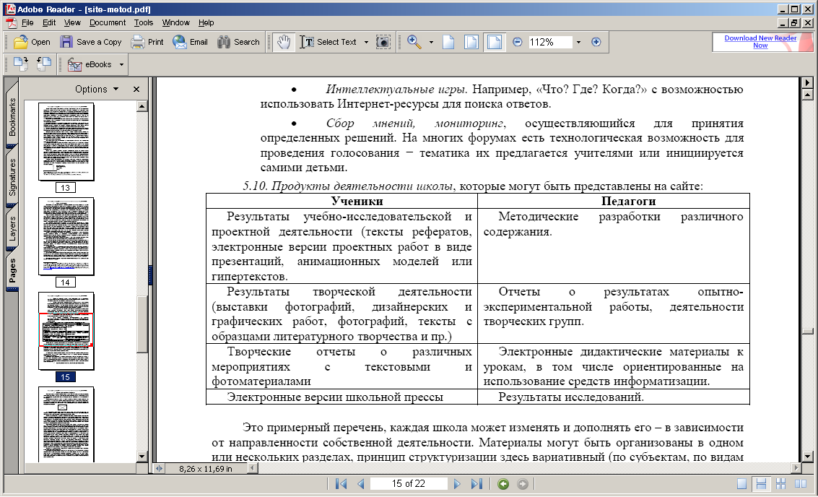818x497 pixels.
Task: Switch to the Layers tab
Action: tap(12, 229)
